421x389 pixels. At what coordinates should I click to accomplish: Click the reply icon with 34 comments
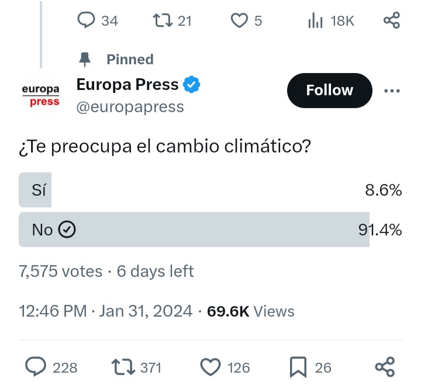86,20
